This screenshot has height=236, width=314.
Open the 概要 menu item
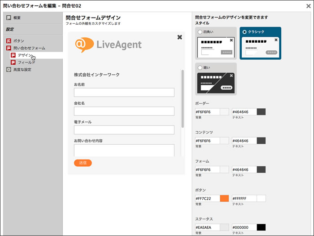click(17, 18)
